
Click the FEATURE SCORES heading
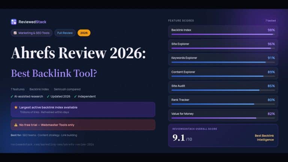[181, 21]
